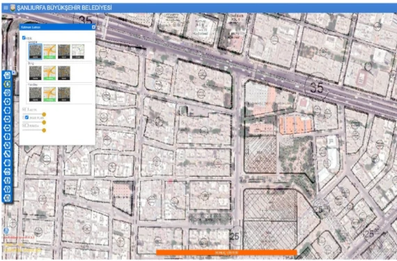This screenshot has width=397, height=261.
Task: Open help via question-mark toolbar icon
Action: coord(7,189)
